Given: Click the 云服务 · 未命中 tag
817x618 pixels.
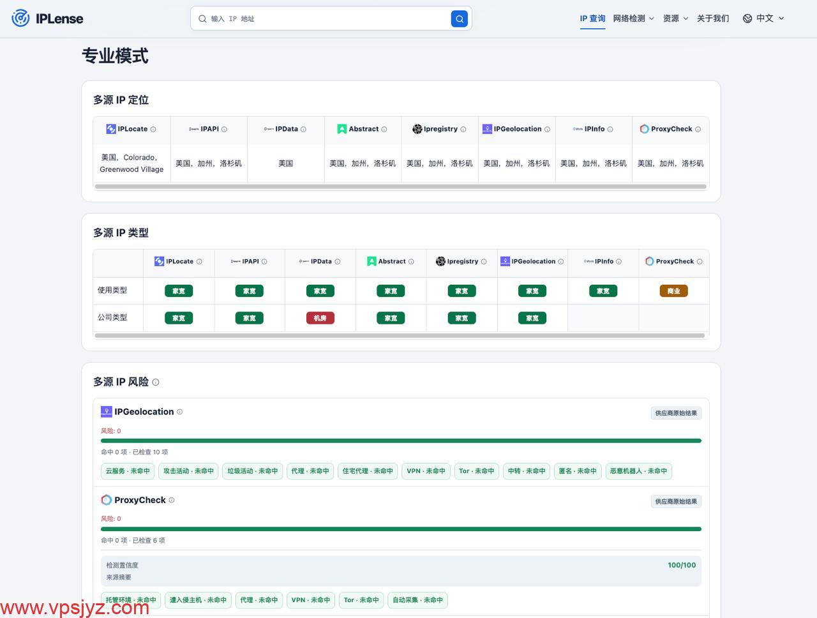Looking at the screenshot, I should click(128, 471).
